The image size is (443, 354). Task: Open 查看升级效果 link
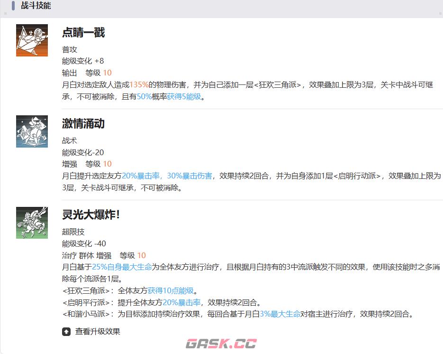98,331
